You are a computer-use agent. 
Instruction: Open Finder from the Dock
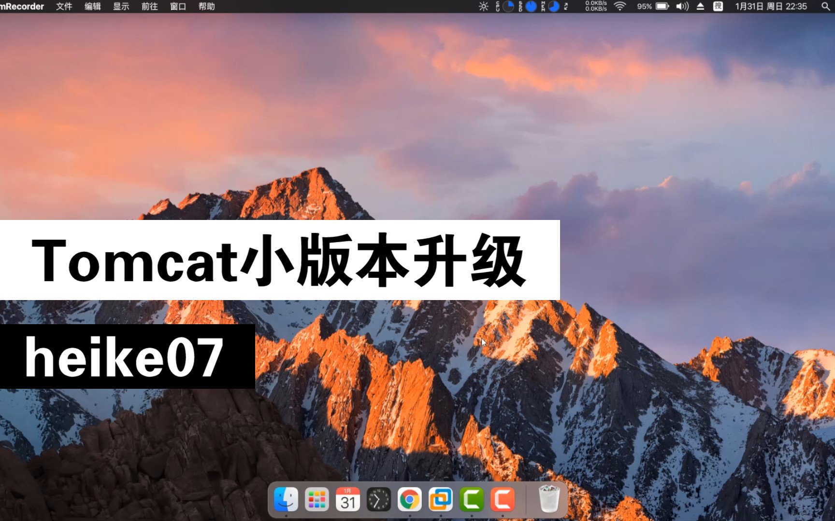pos(286,499)
